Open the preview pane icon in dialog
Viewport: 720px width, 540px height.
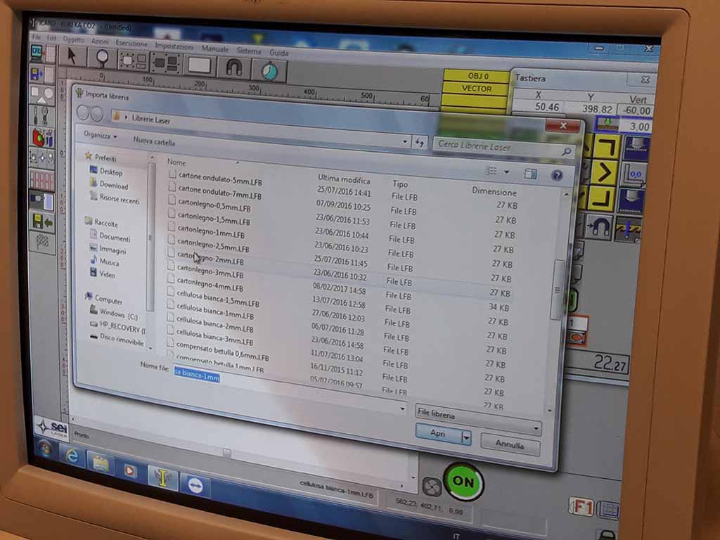(x=530, y=174)
